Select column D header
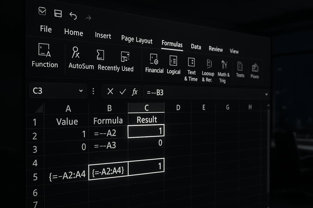 coord(178,107)
